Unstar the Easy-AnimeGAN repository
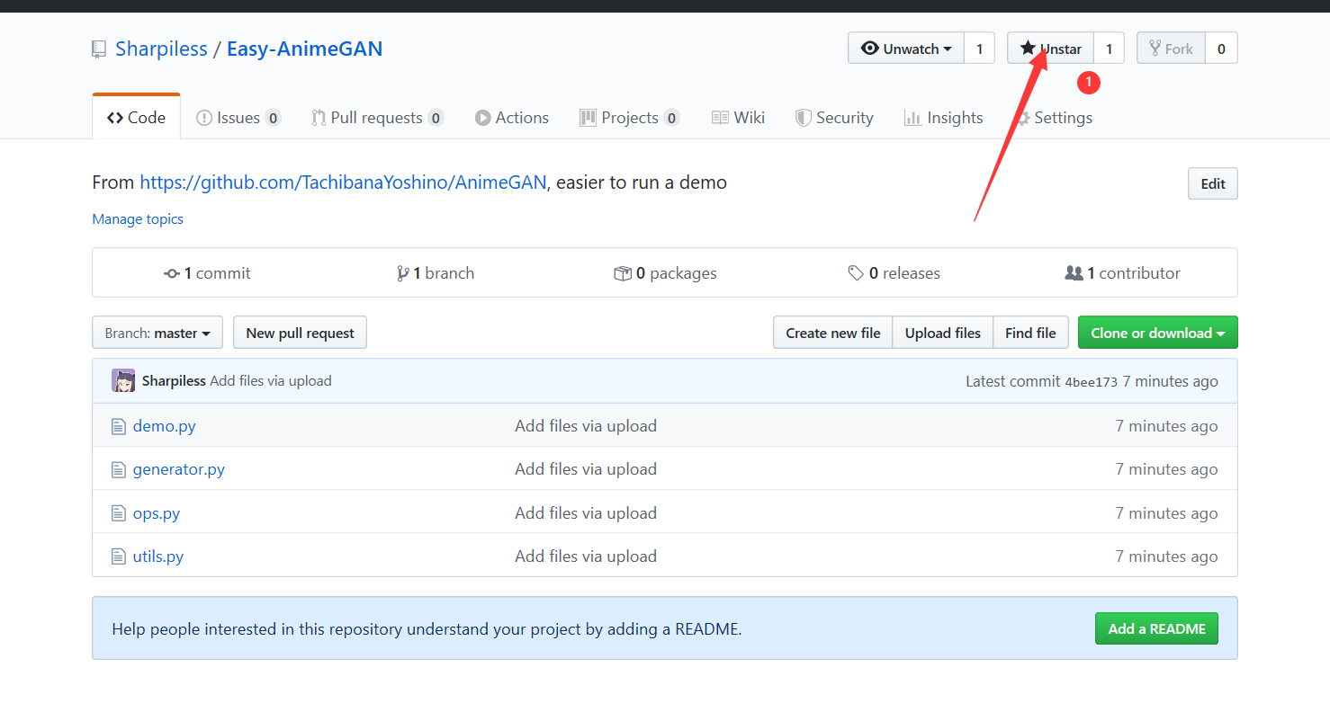This screenshot has height=721, width=1330. click(1050, 49)
